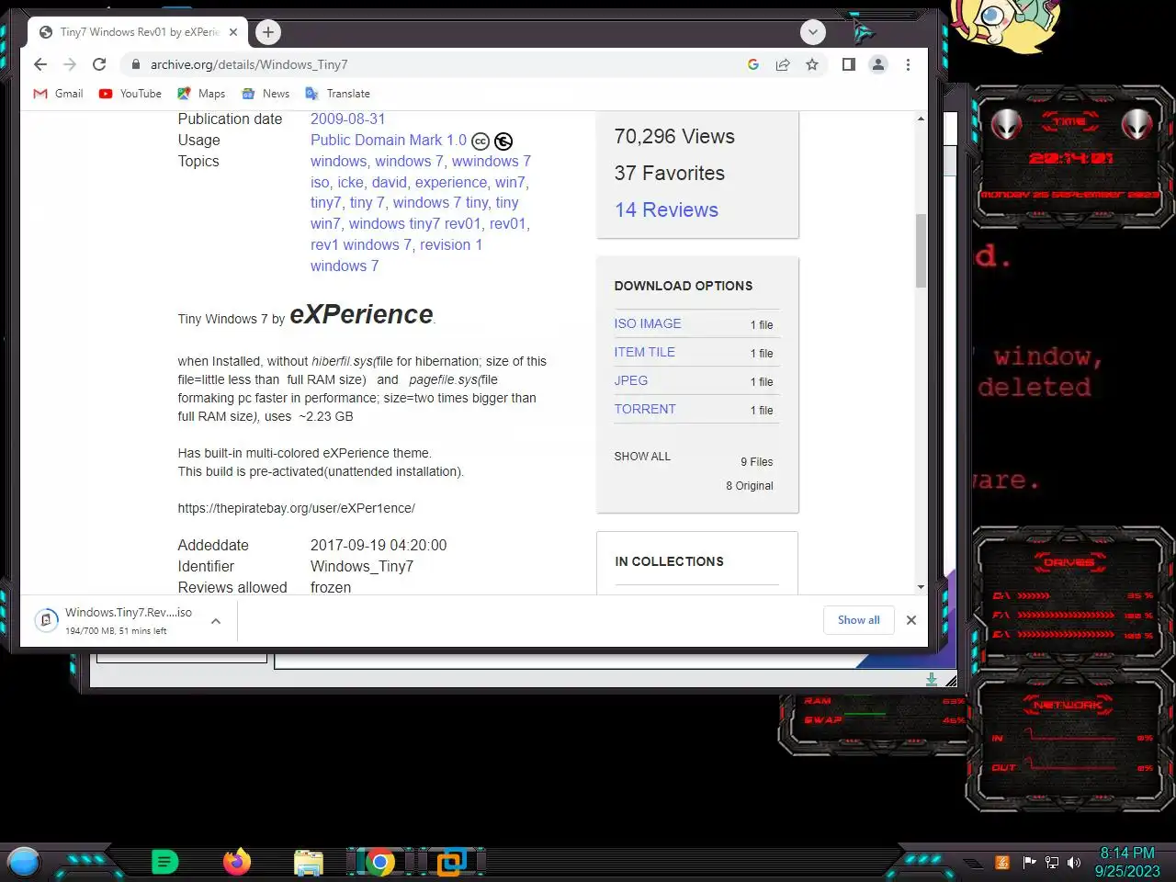The height and width of the screenshot is (882, 1176).
Task: Click the Creative Commons license icon
Action: (x=481, y=141)
